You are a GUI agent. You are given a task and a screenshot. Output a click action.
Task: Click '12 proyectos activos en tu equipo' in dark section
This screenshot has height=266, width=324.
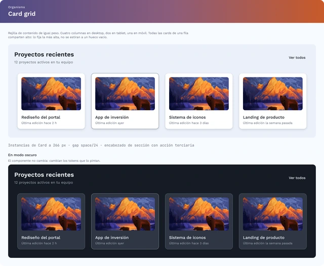[x=44, y=183]
